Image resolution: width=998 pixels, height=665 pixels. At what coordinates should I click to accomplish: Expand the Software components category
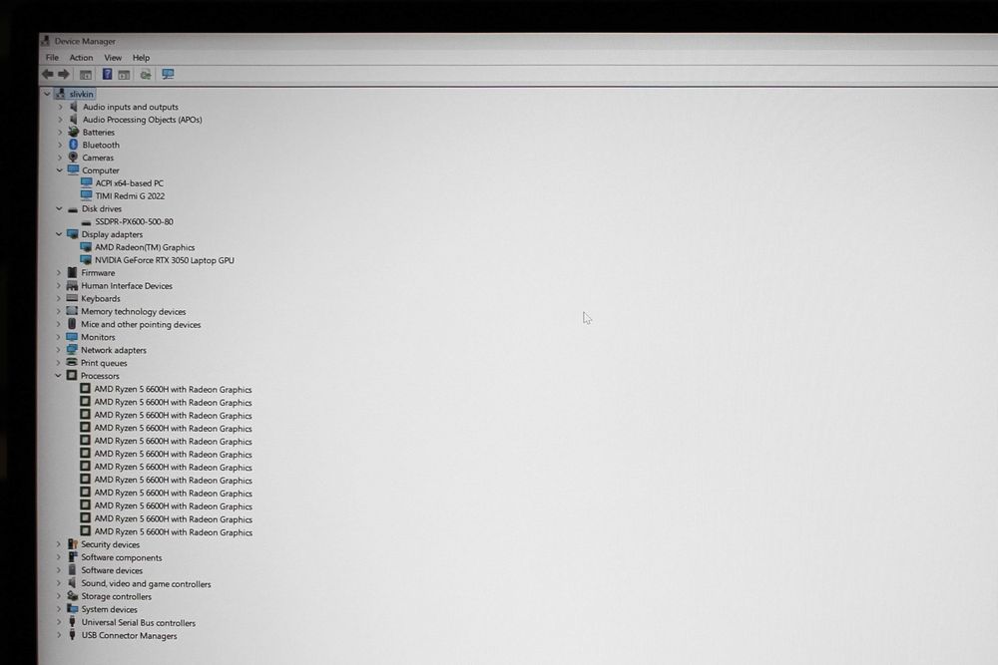tap(59, 557)
